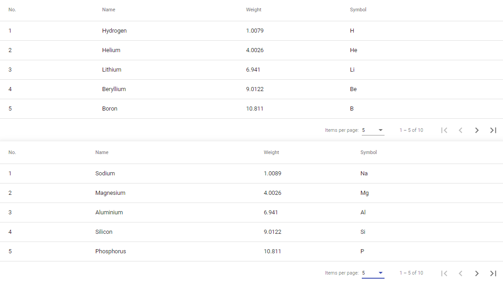Jump to last page in bottom table
The width and height of the screenshot is (503, 285).
(x=493, y=273)
